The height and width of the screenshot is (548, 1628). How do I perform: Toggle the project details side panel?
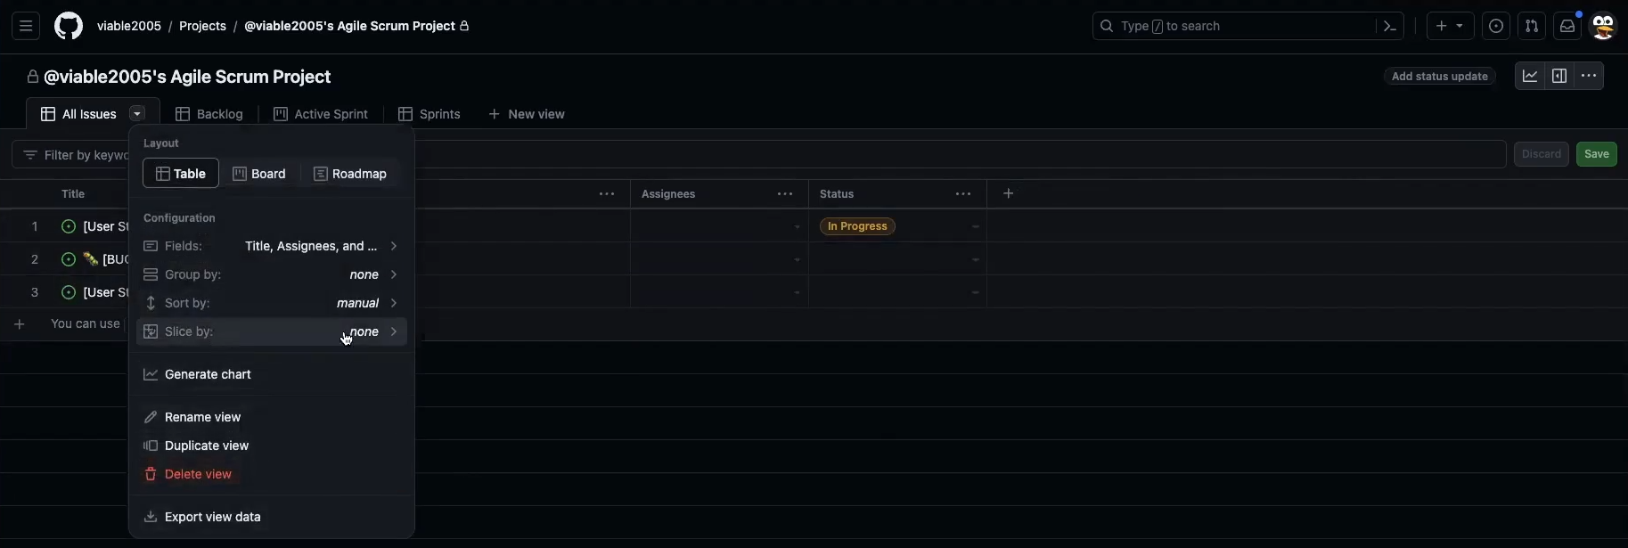click(1559, 76)
